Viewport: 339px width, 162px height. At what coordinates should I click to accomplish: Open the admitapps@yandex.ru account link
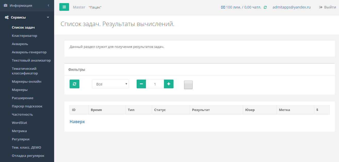(292, 7)
